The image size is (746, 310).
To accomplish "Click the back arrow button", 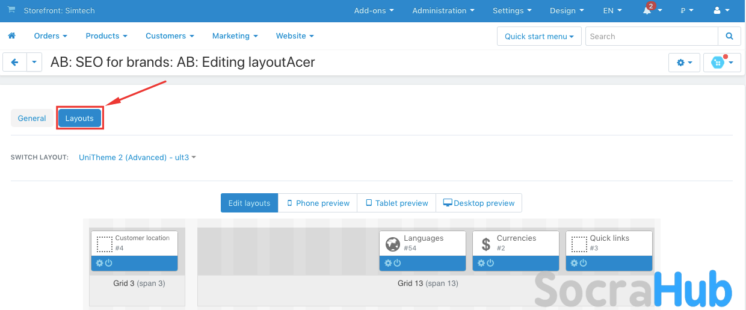I will (15, 63).
